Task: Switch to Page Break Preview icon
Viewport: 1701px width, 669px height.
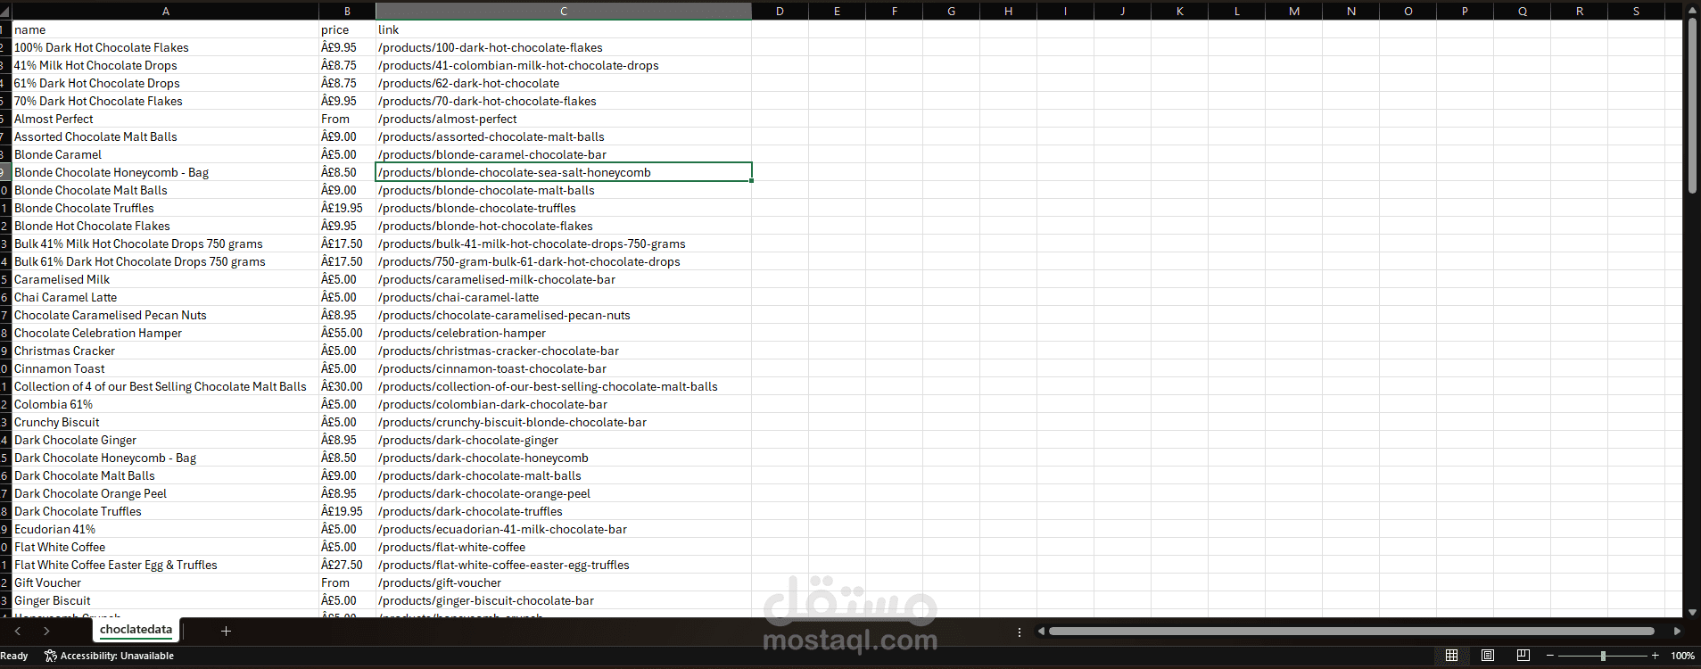Action: pos(1523,656)
